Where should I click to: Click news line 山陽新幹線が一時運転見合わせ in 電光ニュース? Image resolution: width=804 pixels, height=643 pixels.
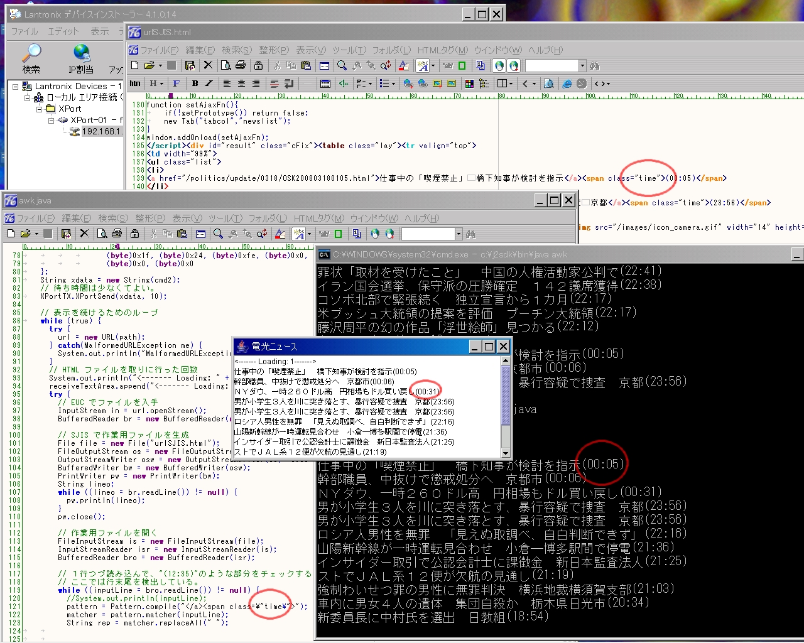(x=340, y=432)
